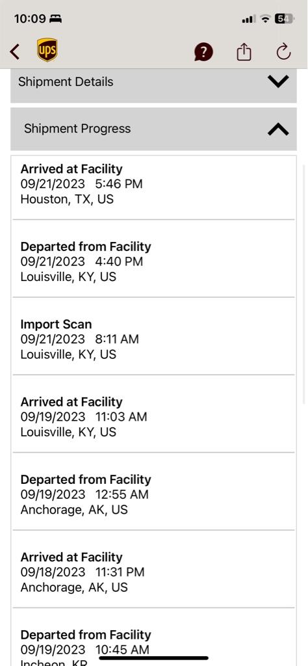Select Arrived at Facility Houston entry
Viewport: 308px width, 666px height.
(153, 188)
